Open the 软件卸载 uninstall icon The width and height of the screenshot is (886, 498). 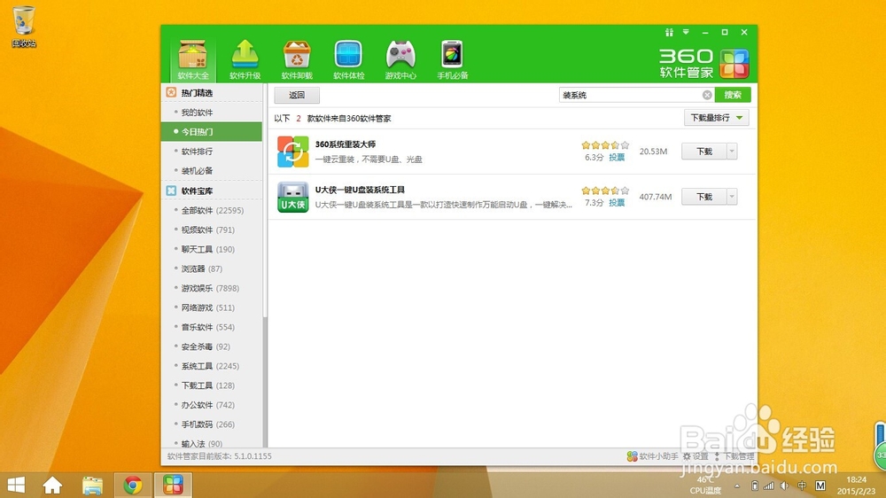[x=297, y=59]
